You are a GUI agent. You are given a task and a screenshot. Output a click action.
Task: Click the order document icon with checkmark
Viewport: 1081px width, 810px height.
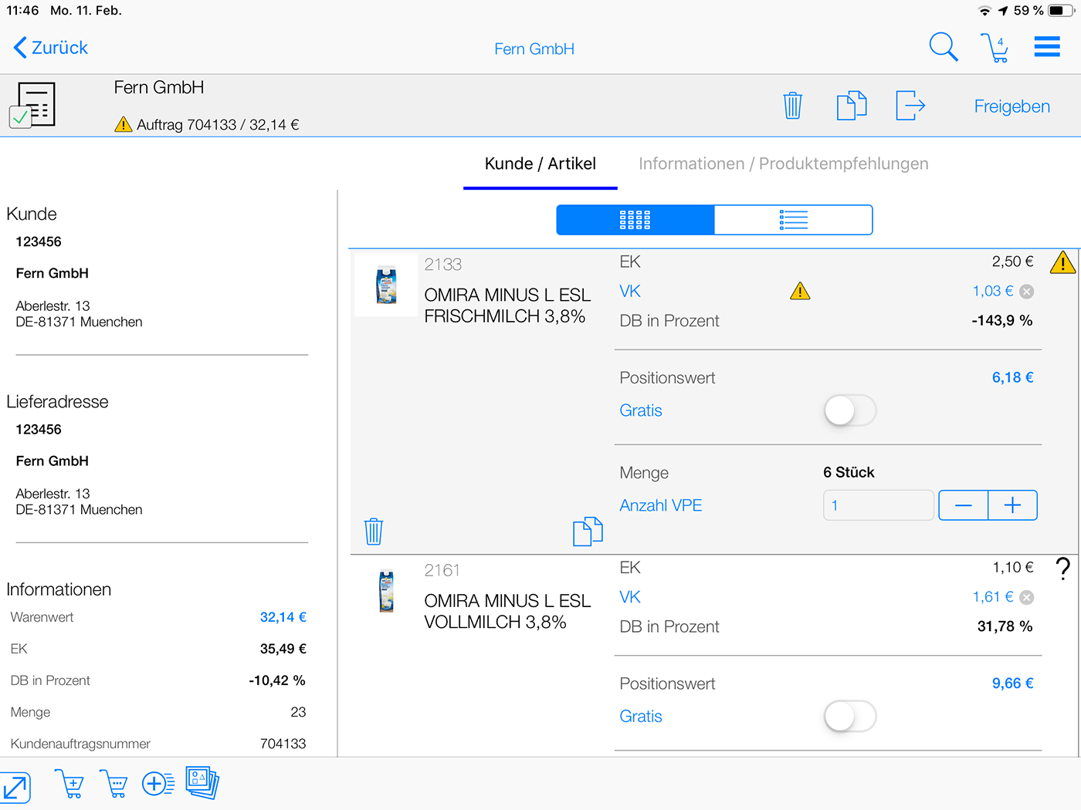tap(32, 105)
